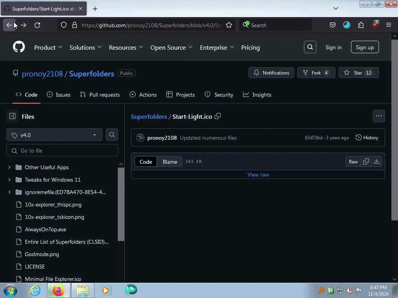Open Godmode.png in file tree
398x298 pixels.
(42, 254)
